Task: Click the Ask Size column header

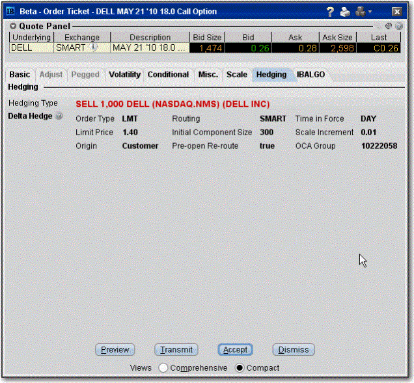Action: (x=338, y=38)
